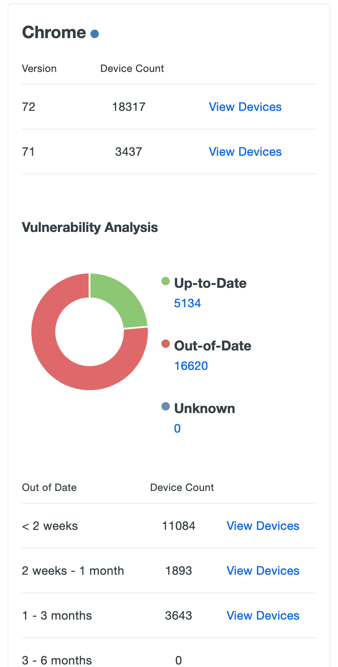Image resolution: width=338 pixels, height=667 pixels.
Task: View Devices for the 1 - 3 months row
Action: (263, 615)
